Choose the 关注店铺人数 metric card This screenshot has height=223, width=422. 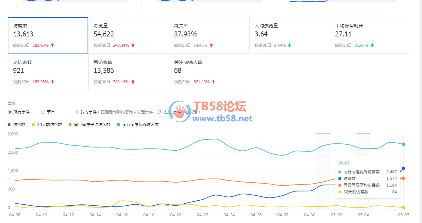click(x=209, y=72)
